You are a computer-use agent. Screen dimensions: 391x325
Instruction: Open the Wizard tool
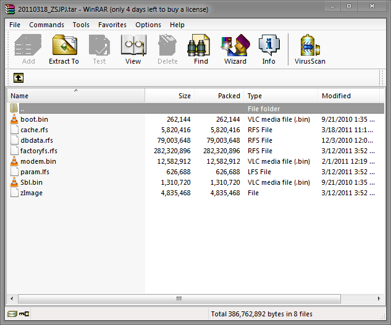tap(235, 49)
